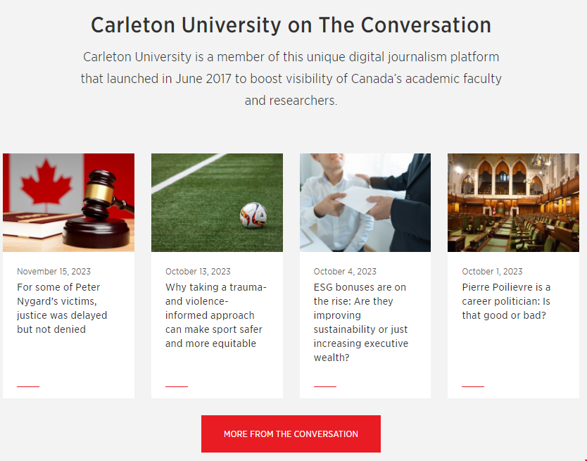Image resolution: width=587 pixels, height=461 pixels.
Task: Open the Pierre Poilievre career politician article
Action: tap(506, 301)
